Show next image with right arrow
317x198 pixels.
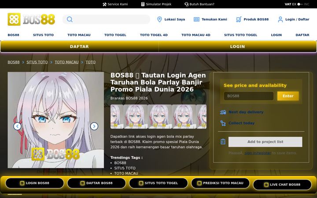pos(94,126)
